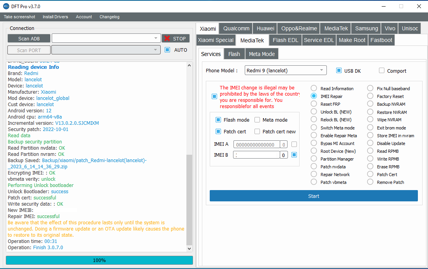Enable the Patch cert new checkbox

coord(257,131)
